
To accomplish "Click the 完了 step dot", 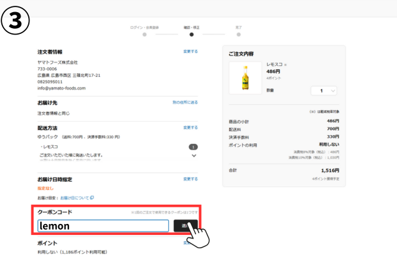I will click(x=238, y=35).
